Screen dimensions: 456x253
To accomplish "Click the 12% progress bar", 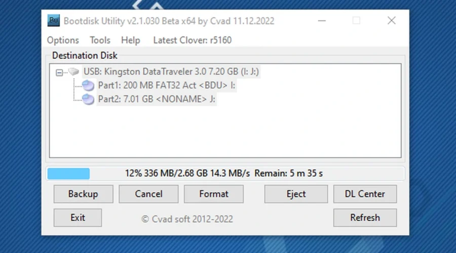I will click(x=225, y=174).
